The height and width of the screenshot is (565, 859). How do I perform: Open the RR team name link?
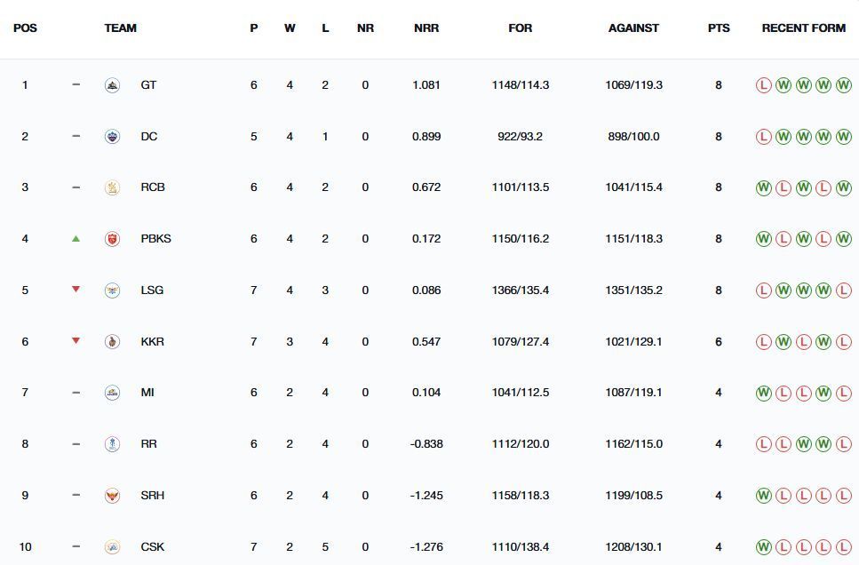click(x=148, y=444)
